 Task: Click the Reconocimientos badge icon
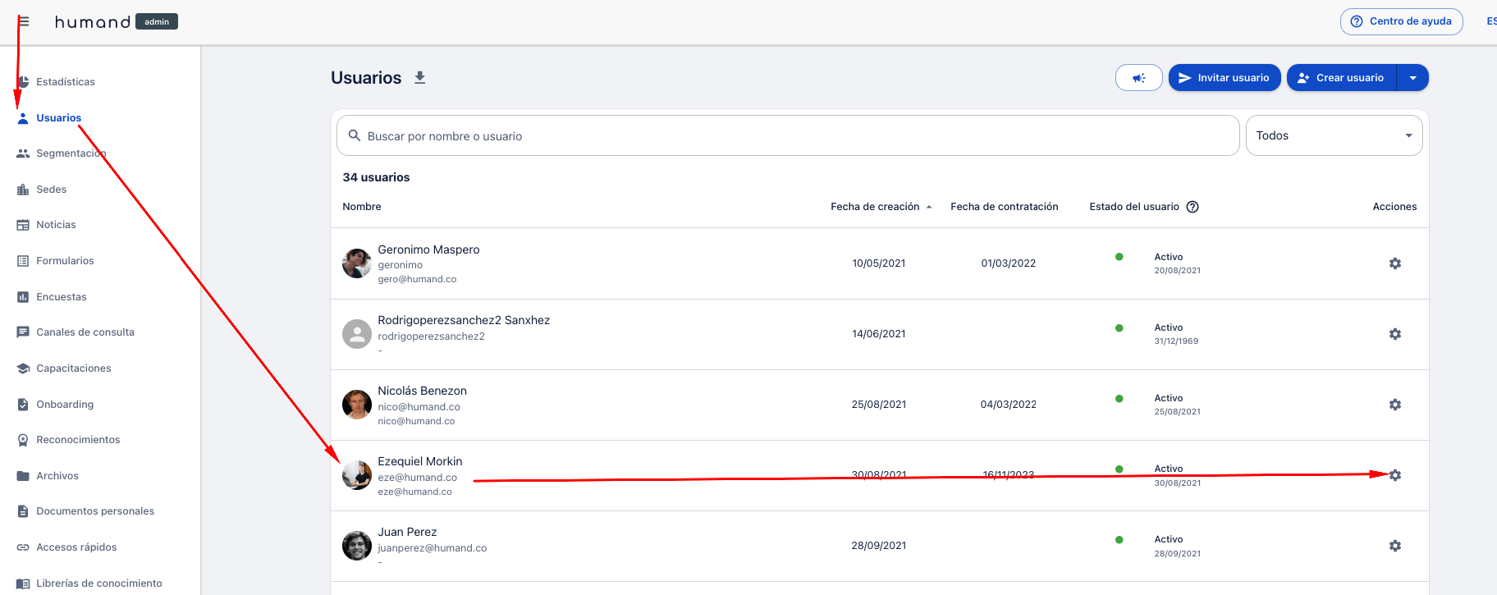click(23, 440)
